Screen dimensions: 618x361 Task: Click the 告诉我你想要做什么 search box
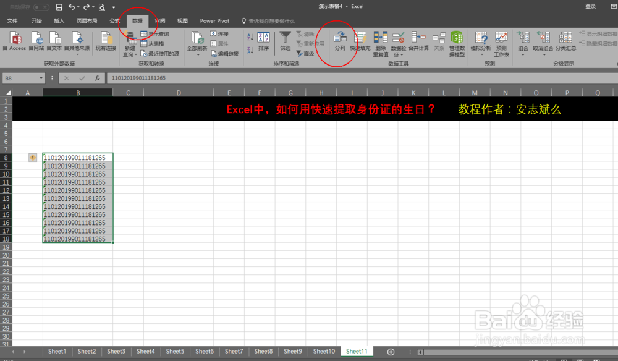[x=268, y=21]
